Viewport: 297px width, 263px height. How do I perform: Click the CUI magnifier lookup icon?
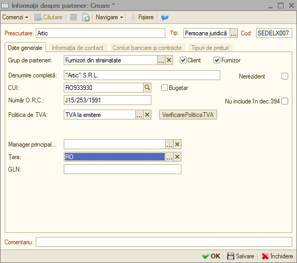(x=147, y=87)
